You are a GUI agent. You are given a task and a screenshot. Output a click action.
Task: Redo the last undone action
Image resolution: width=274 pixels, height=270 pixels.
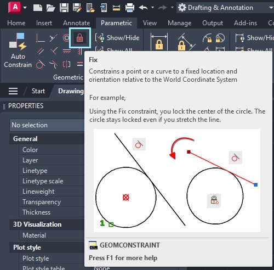click(x=163, y=8)
